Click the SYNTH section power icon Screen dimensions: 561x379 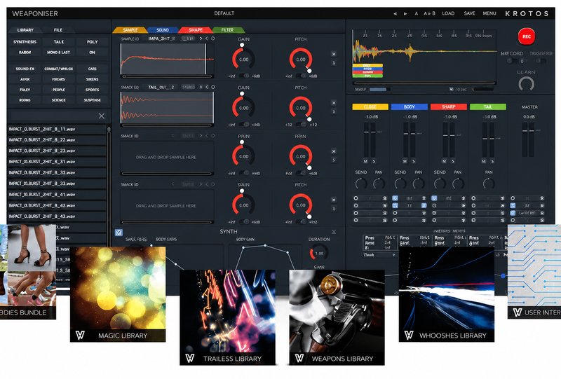point(119,233)
